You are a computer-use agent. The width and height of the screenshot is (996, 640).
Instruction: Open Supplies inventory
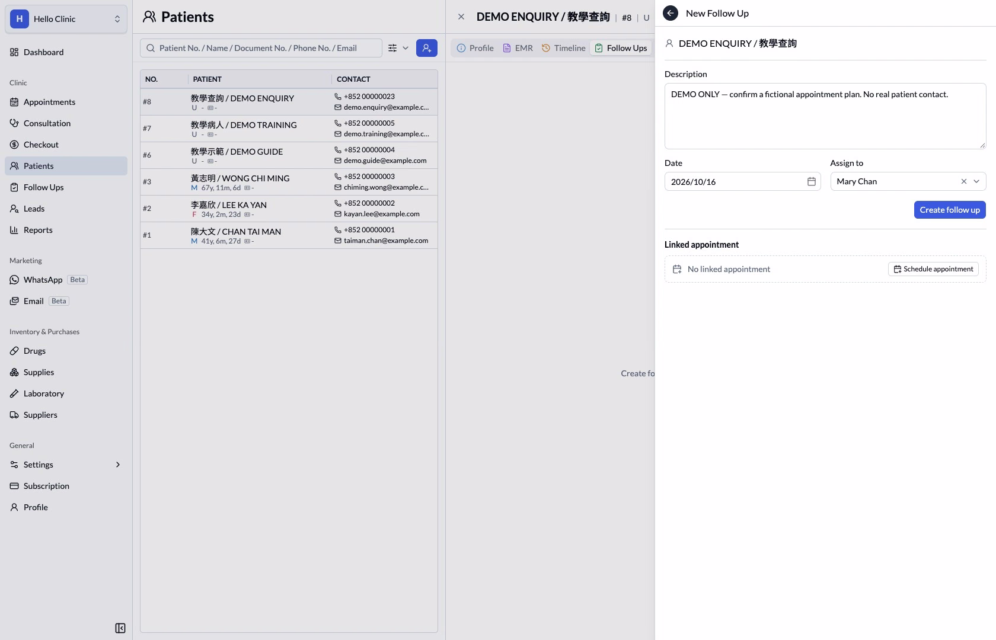pos(66,372)
